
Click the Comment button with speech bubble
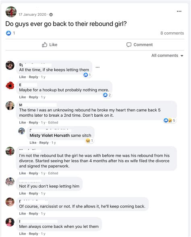coord(139,45)
